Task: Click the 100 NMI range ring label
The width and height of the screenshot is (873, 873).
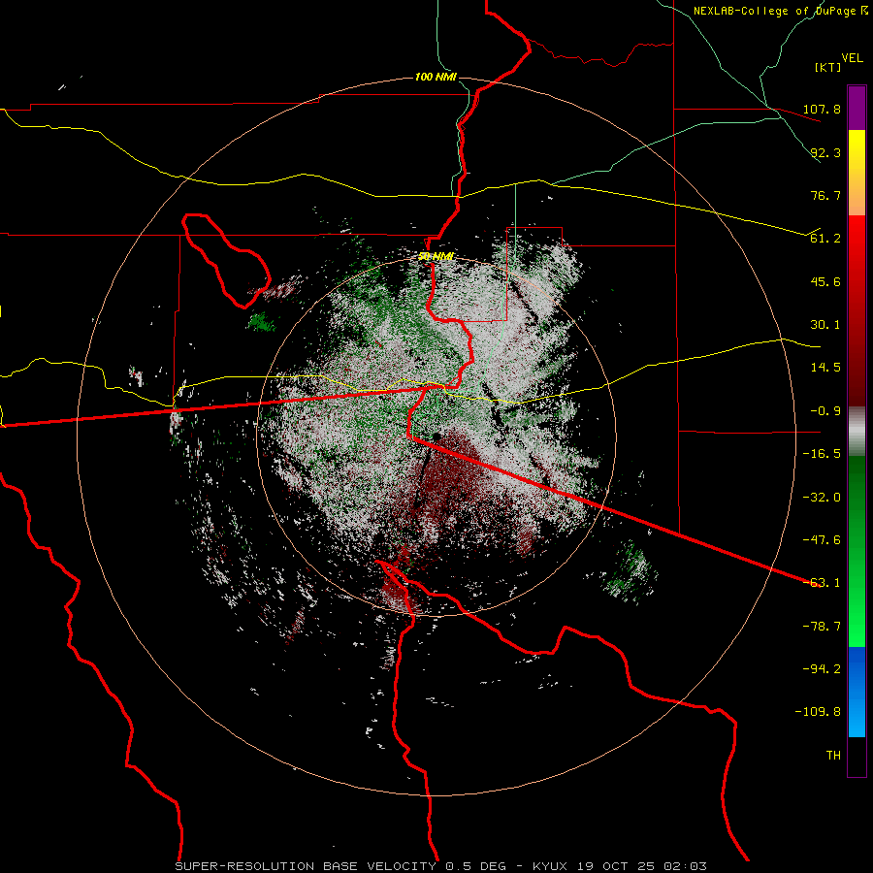Action: click(436, 77)
